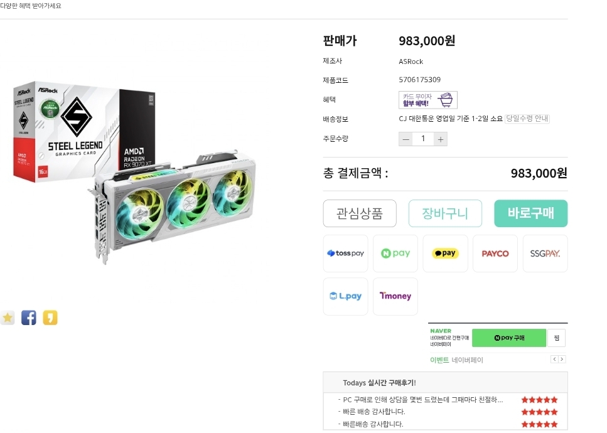Image resolution: width=607 pixels, height=433 pixels.
Task: Pay with Toss Pay
Action: tap(345, 254)
